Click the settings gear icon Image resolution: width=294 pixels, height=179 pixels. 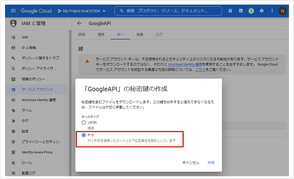[x=13, y=131]
